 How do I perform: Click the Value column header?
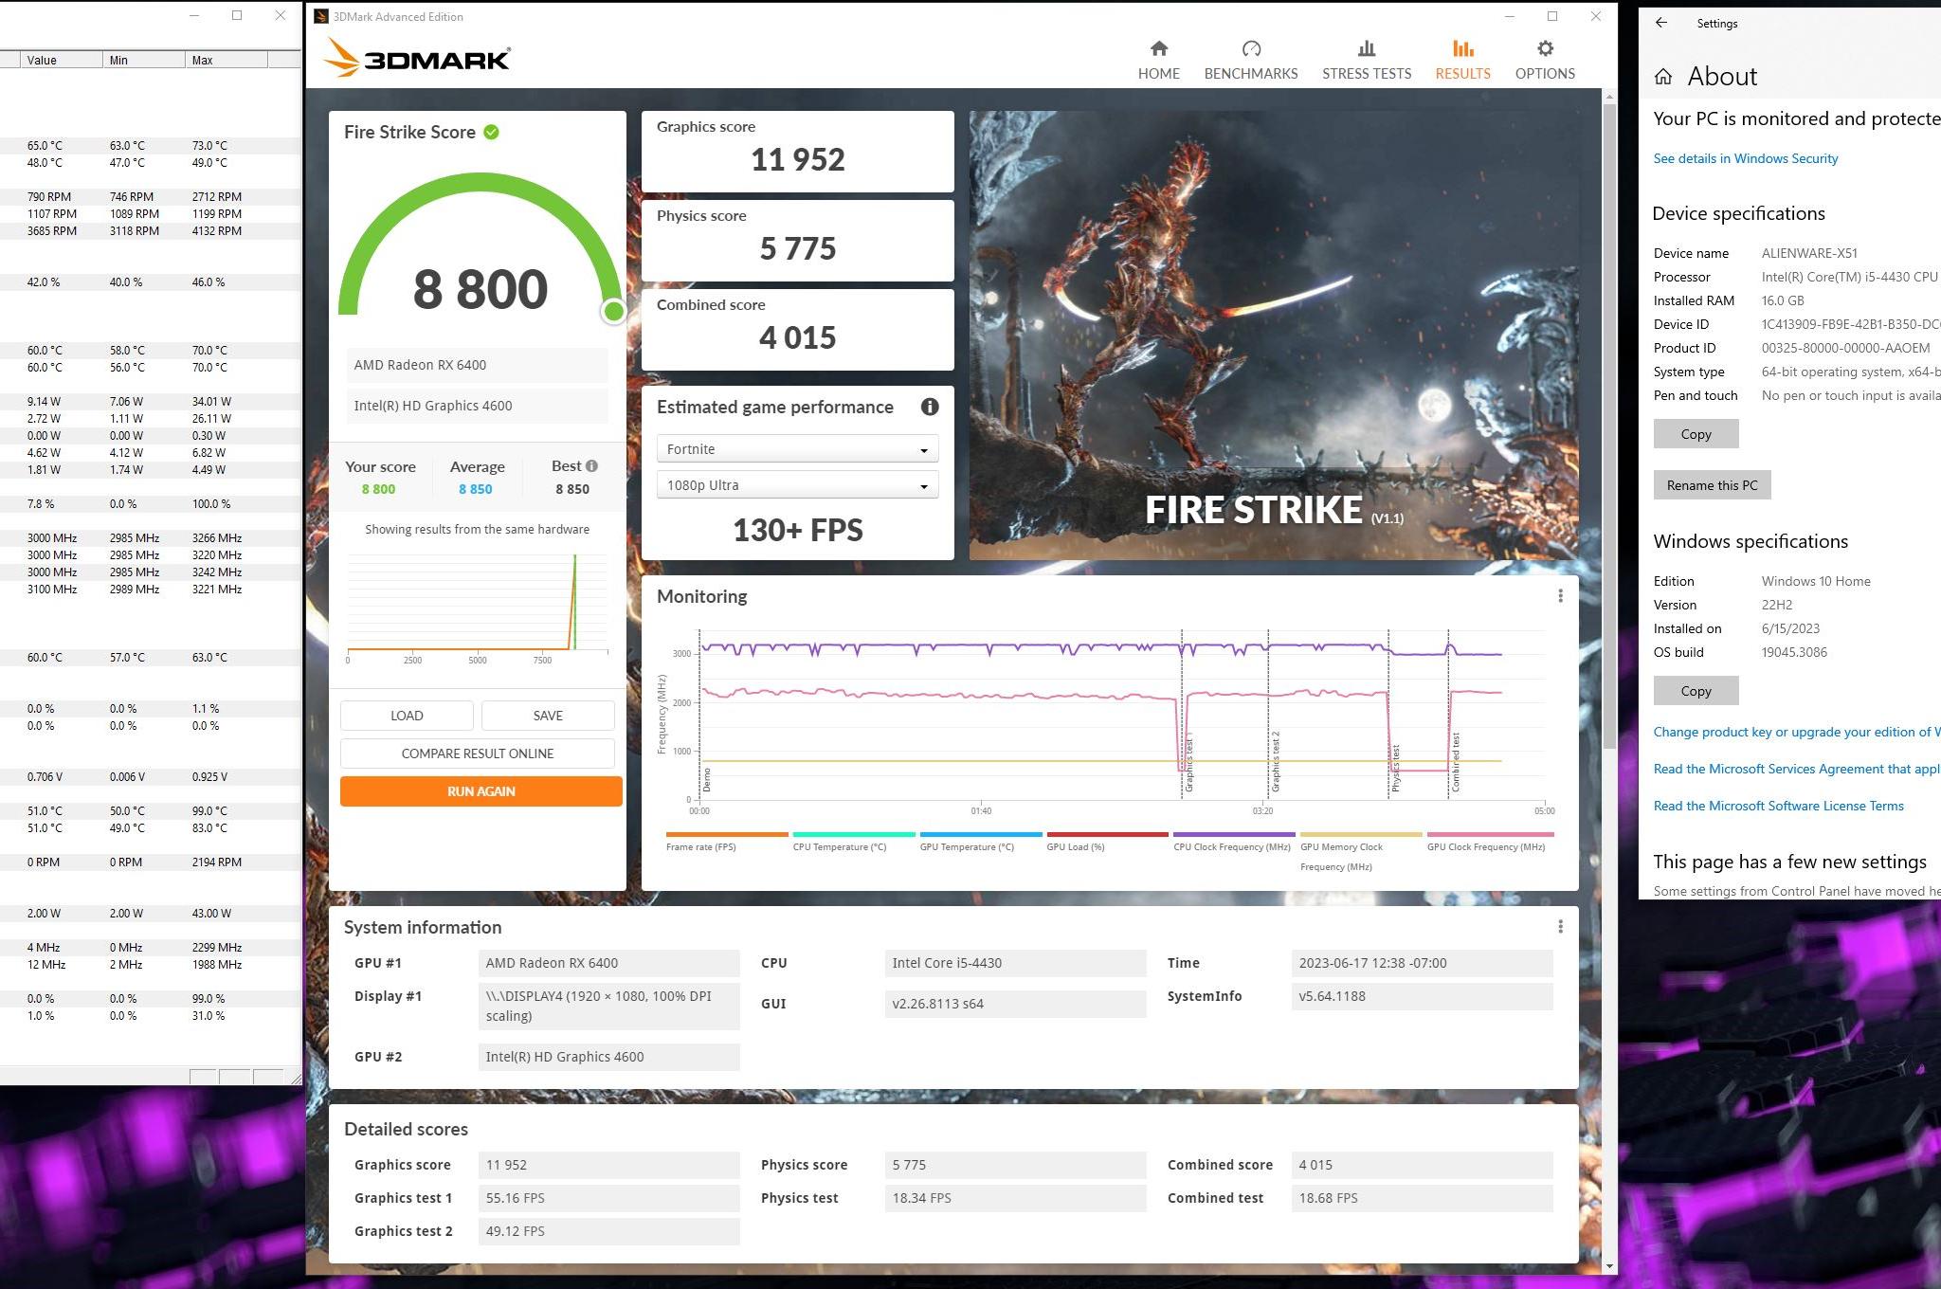(62, 60)
